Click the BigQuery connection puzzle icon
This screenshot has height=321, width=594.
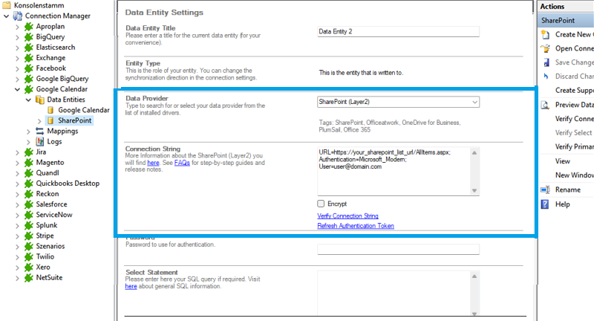coord(29,37)
